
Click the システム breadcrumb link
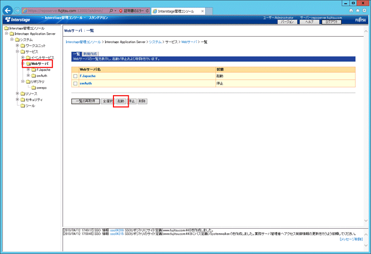click(x=155, y=42)
